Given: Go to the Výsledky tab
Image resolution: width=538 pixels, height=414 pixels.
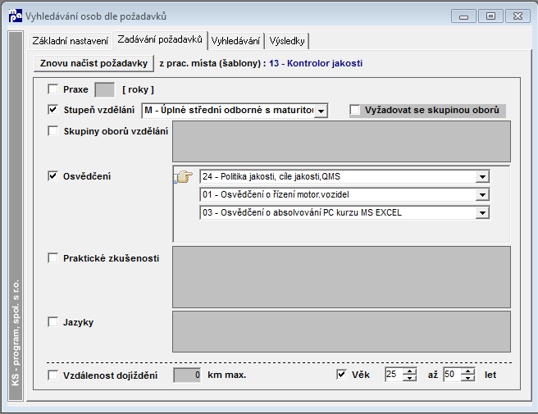Looking at the screenshot, I should (x=287, y=41).
